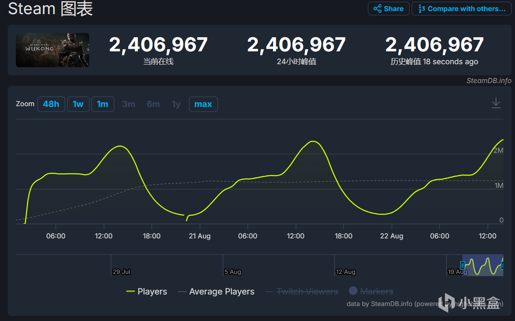Select the disabled 3m zoom option

[x=129, y=104]
